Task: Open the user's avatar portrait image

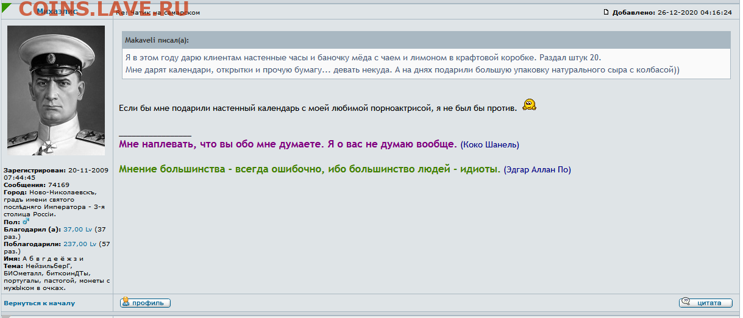Action: (56, 90)
